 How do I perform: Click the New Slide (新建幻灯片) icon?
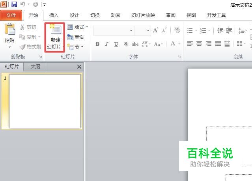click(55, 29)
